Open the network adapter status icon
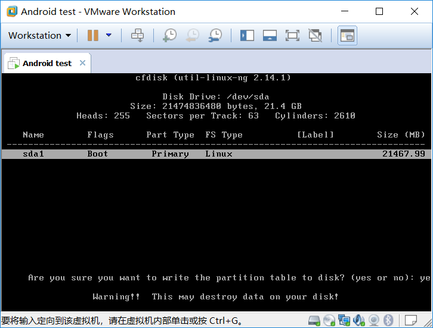 [344, 320]
